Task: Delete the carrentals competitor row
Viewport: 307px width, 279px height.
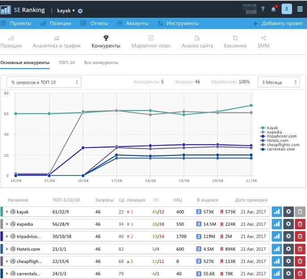Action: 300,274
